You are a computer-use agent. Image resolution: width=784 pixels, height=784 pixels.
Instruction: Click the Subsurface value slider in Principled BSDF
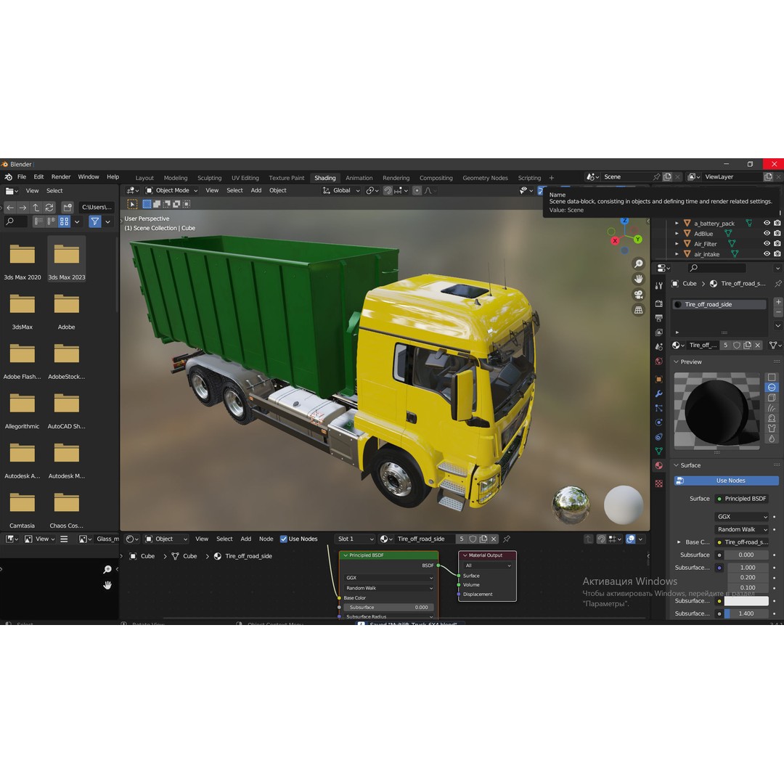coord(388,607)
